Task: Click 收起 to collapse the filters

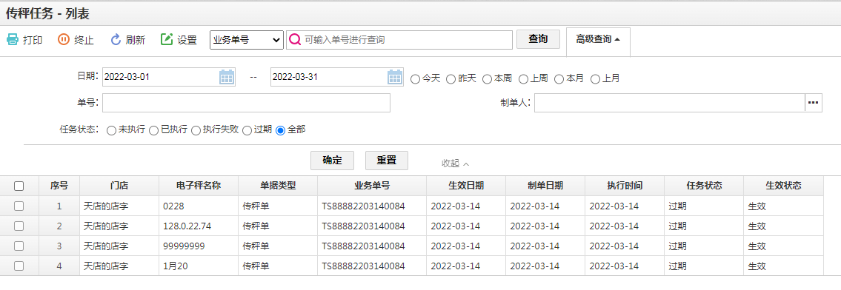Action: click(x=456, y=163)
